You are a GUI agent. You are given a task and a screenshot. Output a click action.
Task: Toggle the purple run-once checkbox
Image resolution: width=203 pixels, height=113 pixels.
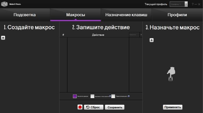(x=75, y=96)
